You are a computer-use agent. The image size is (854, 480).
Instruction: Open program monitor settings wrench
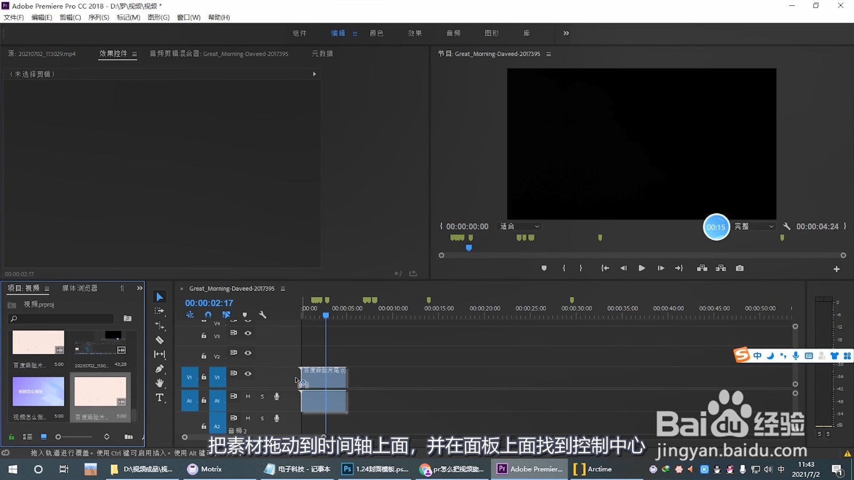[x=787, y=227]
